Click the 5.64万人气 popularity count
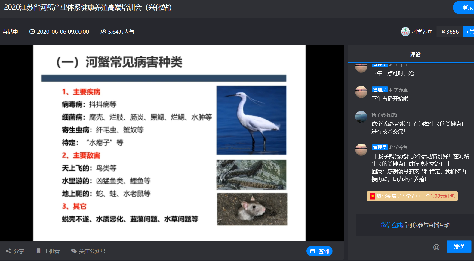 [121, 32]
